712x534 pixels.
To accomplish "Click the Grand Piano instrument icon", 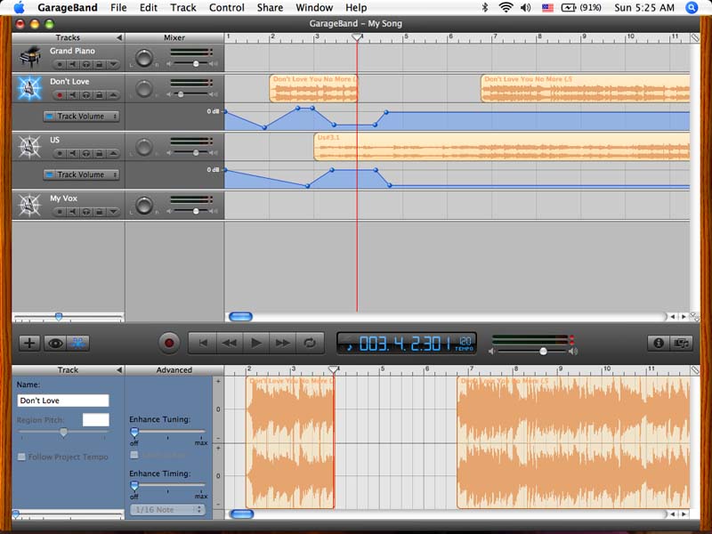I will 30,57.
